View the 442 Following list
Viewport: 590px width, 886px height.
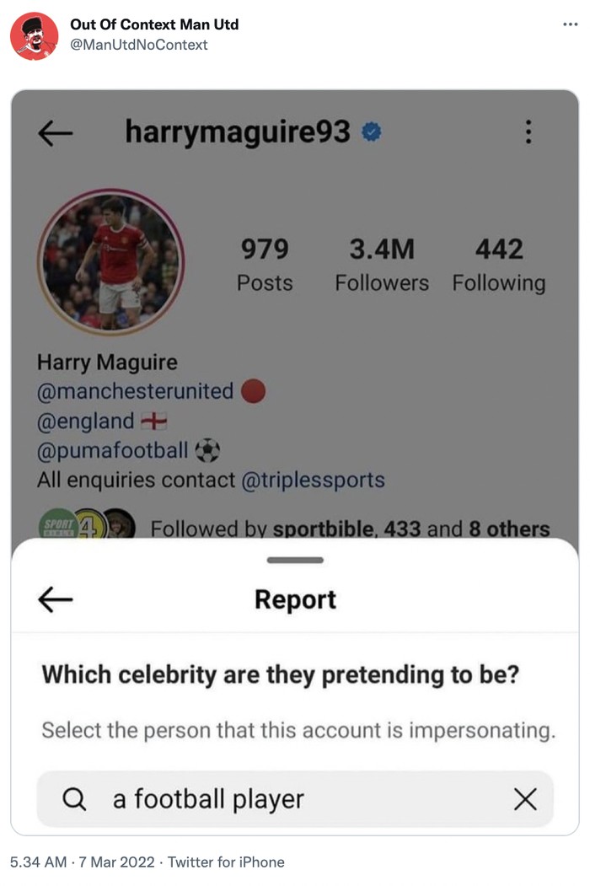(x=499, y=265)
